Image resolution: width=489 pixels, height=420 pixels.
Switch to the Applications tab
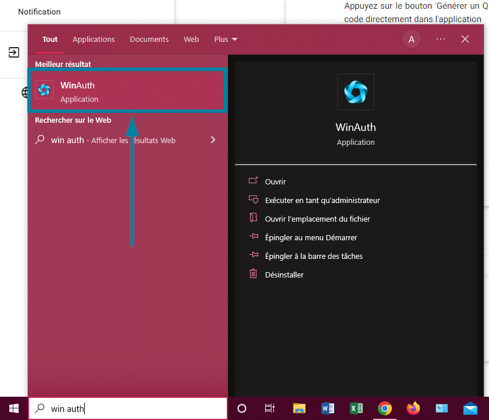(x=94, y=39)
